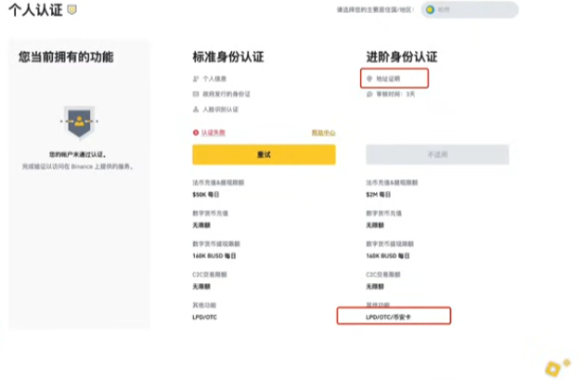Click the 个人信息 person icon
The image size is (582, 388).
point(196,79)
